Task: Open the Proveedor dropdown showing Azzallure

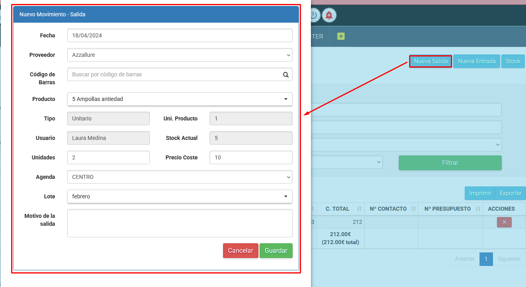Action: [180, 55]
